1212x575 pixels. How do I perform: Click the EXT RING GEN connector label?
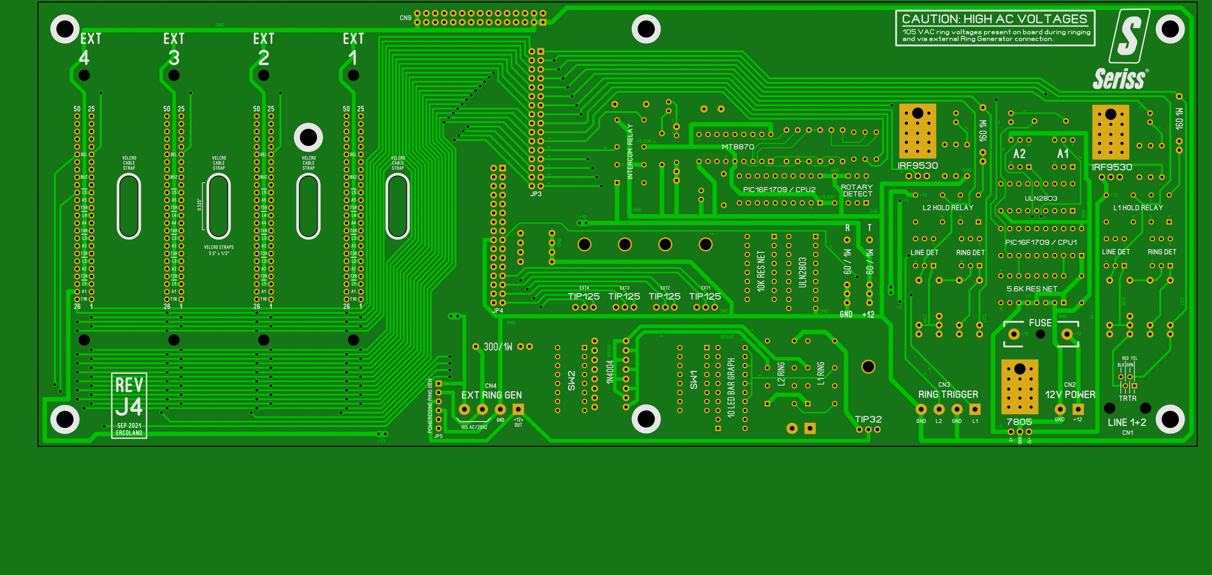point(491,395)
